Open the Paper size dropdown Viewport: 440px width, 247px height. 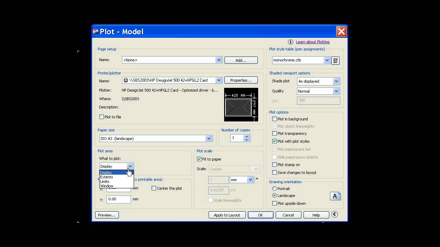pos(209,139)
